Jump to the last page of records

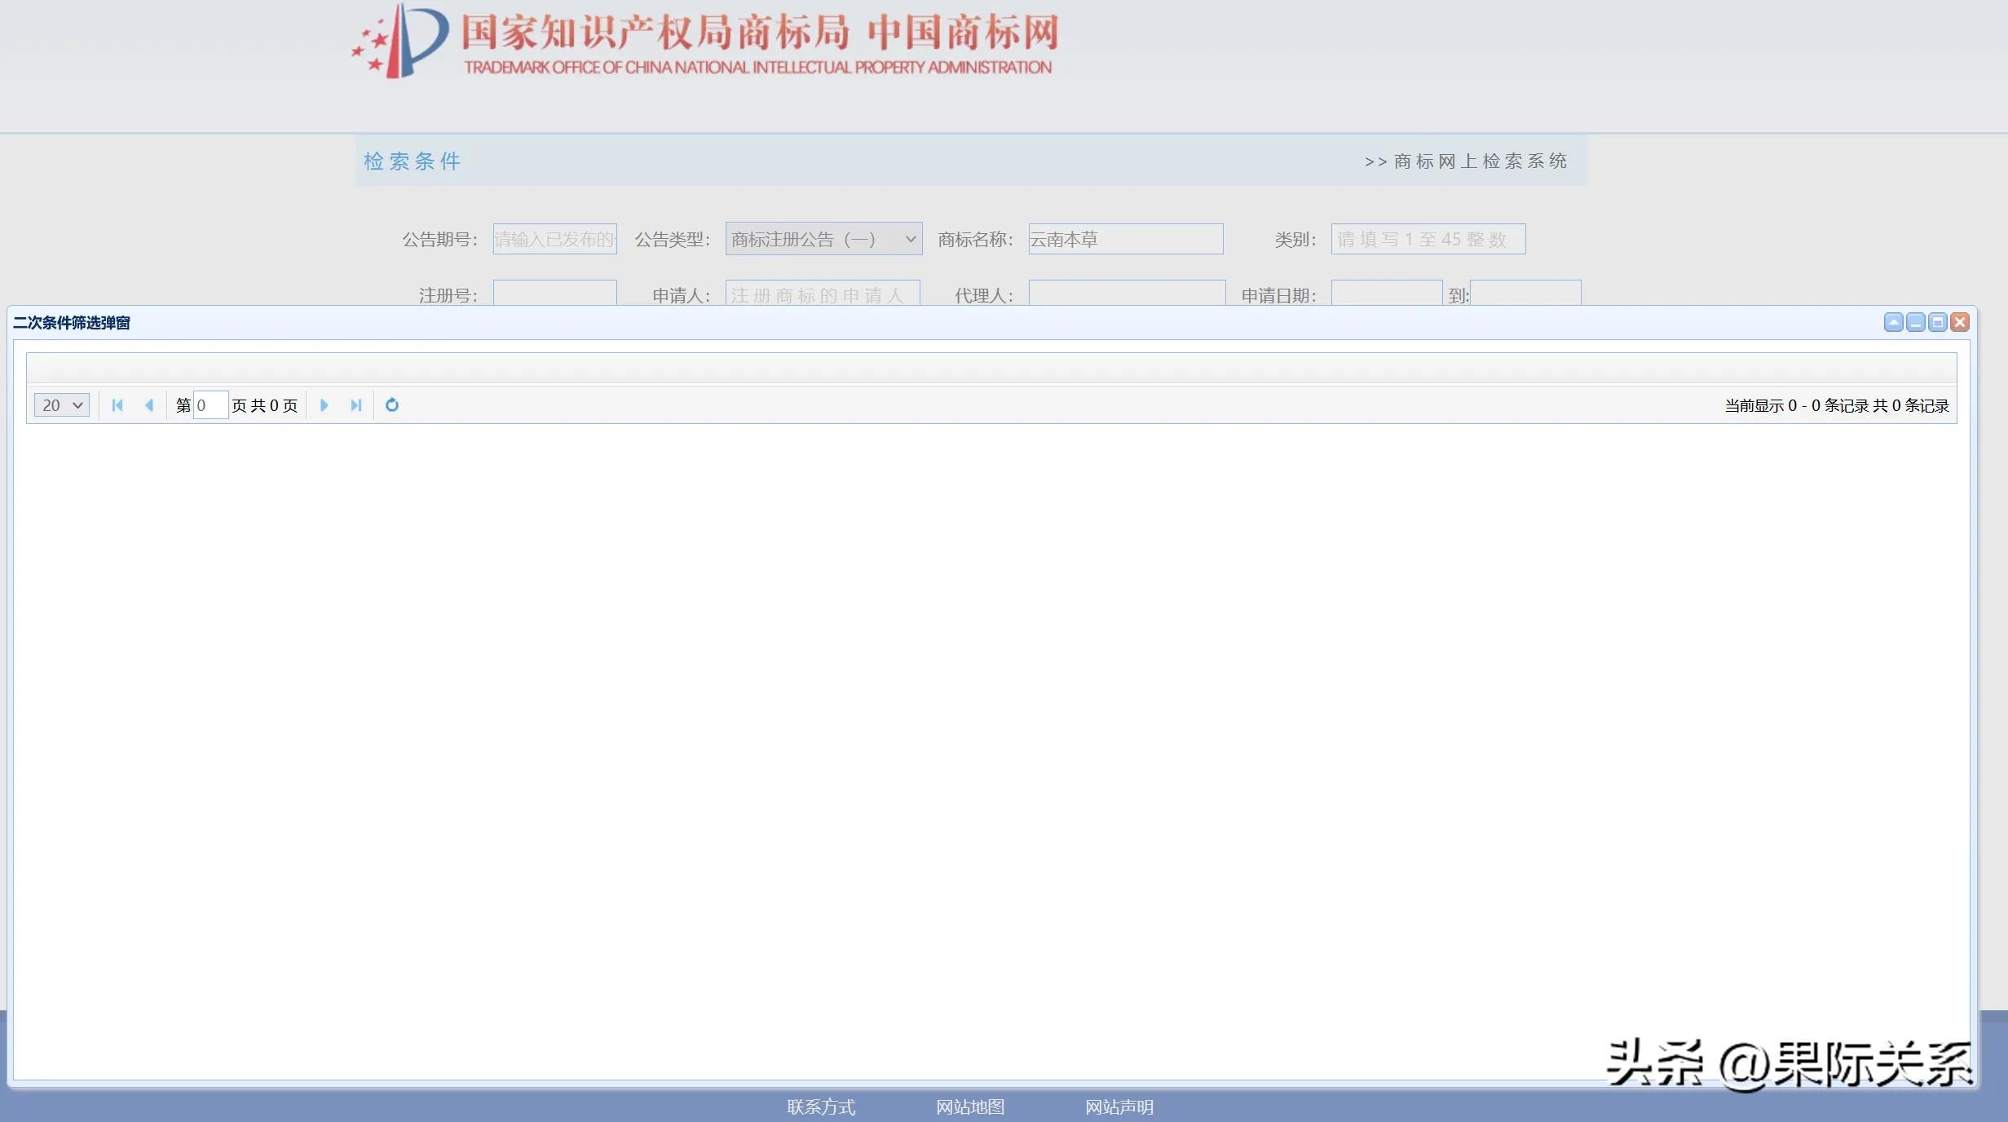356,405
